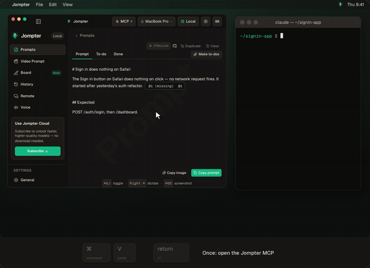The height and width of the screenshot is (268, 370).
Task: Open the Edit menu
Action: (52, 5)
